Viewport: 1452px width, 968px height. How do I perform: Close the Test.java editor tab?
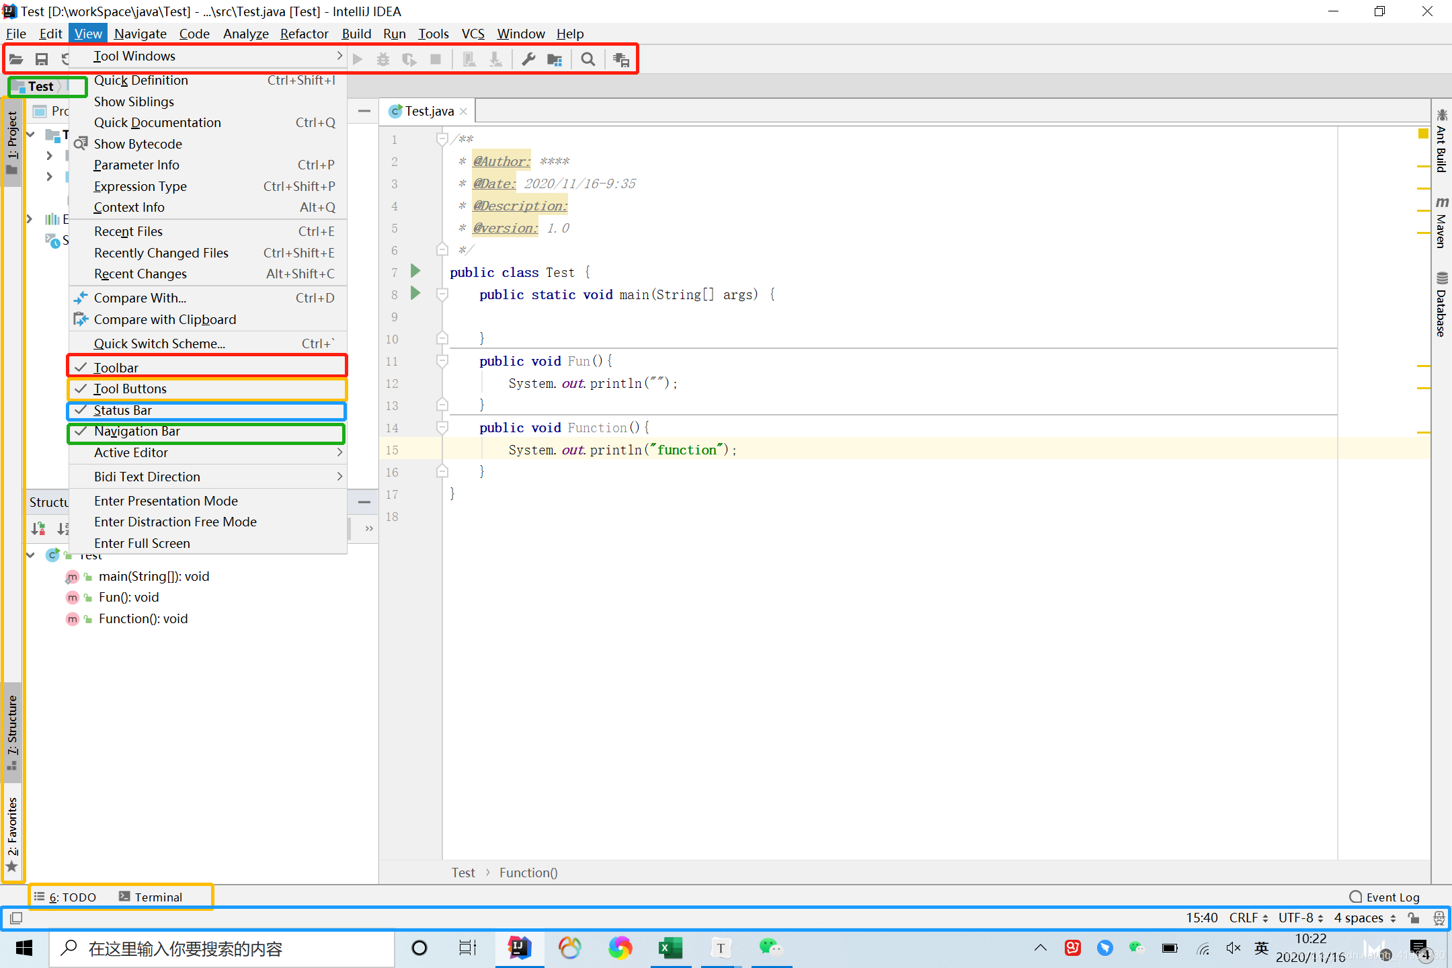(463, 112)
